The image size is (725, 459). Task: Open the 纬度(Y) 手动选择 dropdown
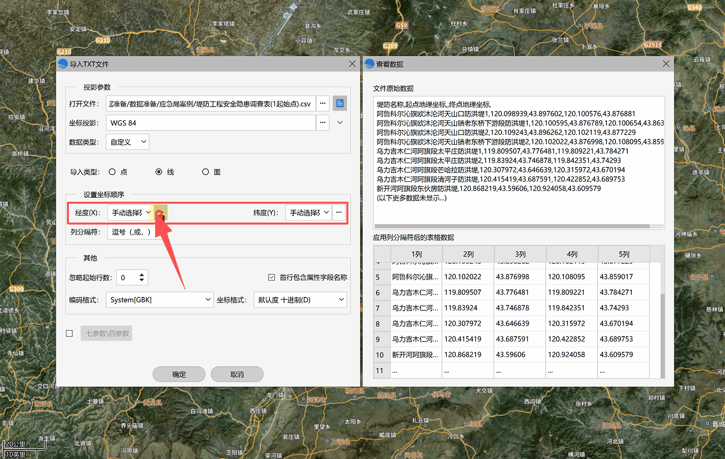(308, 212)
